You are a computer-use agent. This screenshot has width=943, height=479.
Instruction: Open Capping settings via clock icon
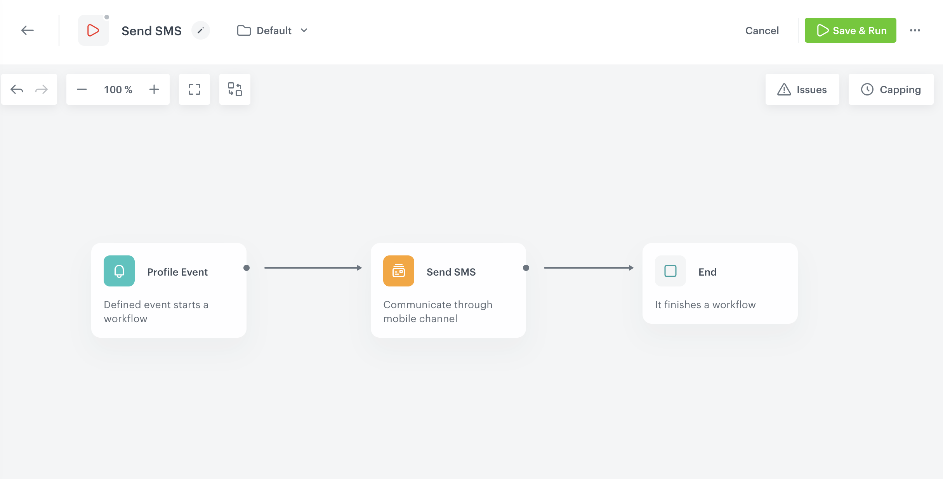coord(891,89)
